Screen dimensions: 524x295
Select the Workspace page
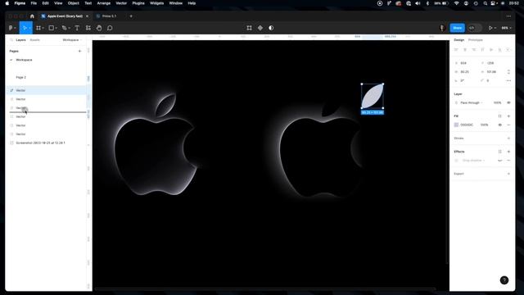pyautogui.click(x=24, y=60)
